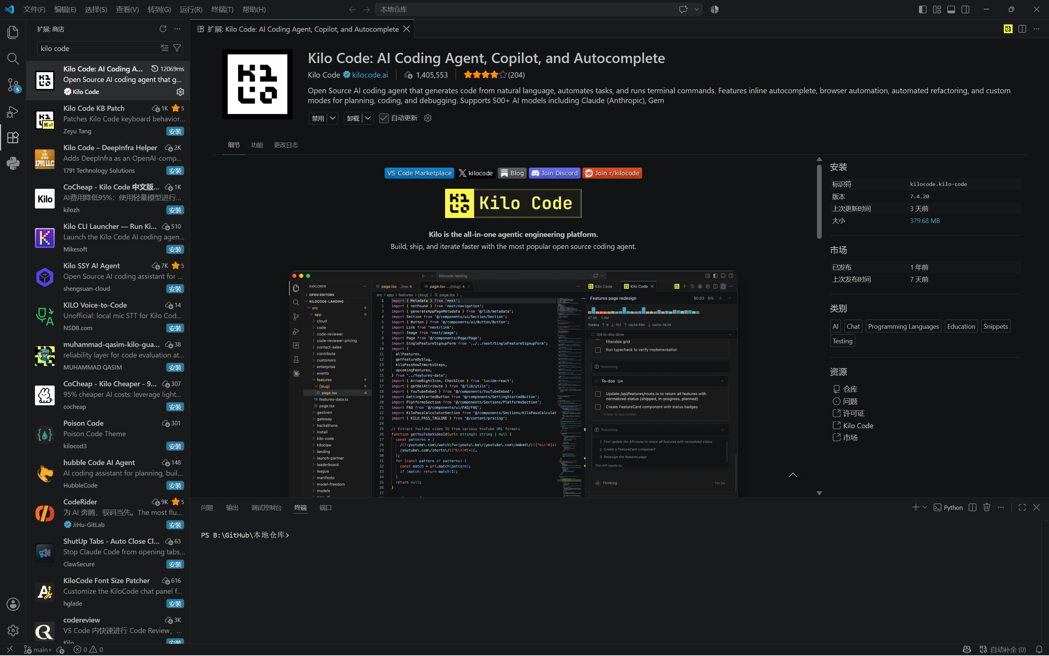Go back in navigation history
This screenshot has width=1049, height=656.
coord(353,9)
